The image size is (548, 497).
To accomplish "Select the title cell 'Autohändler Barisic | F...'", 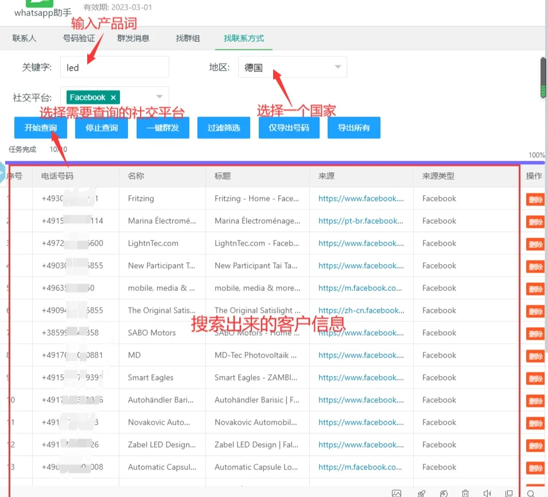I will pos(257,400).
